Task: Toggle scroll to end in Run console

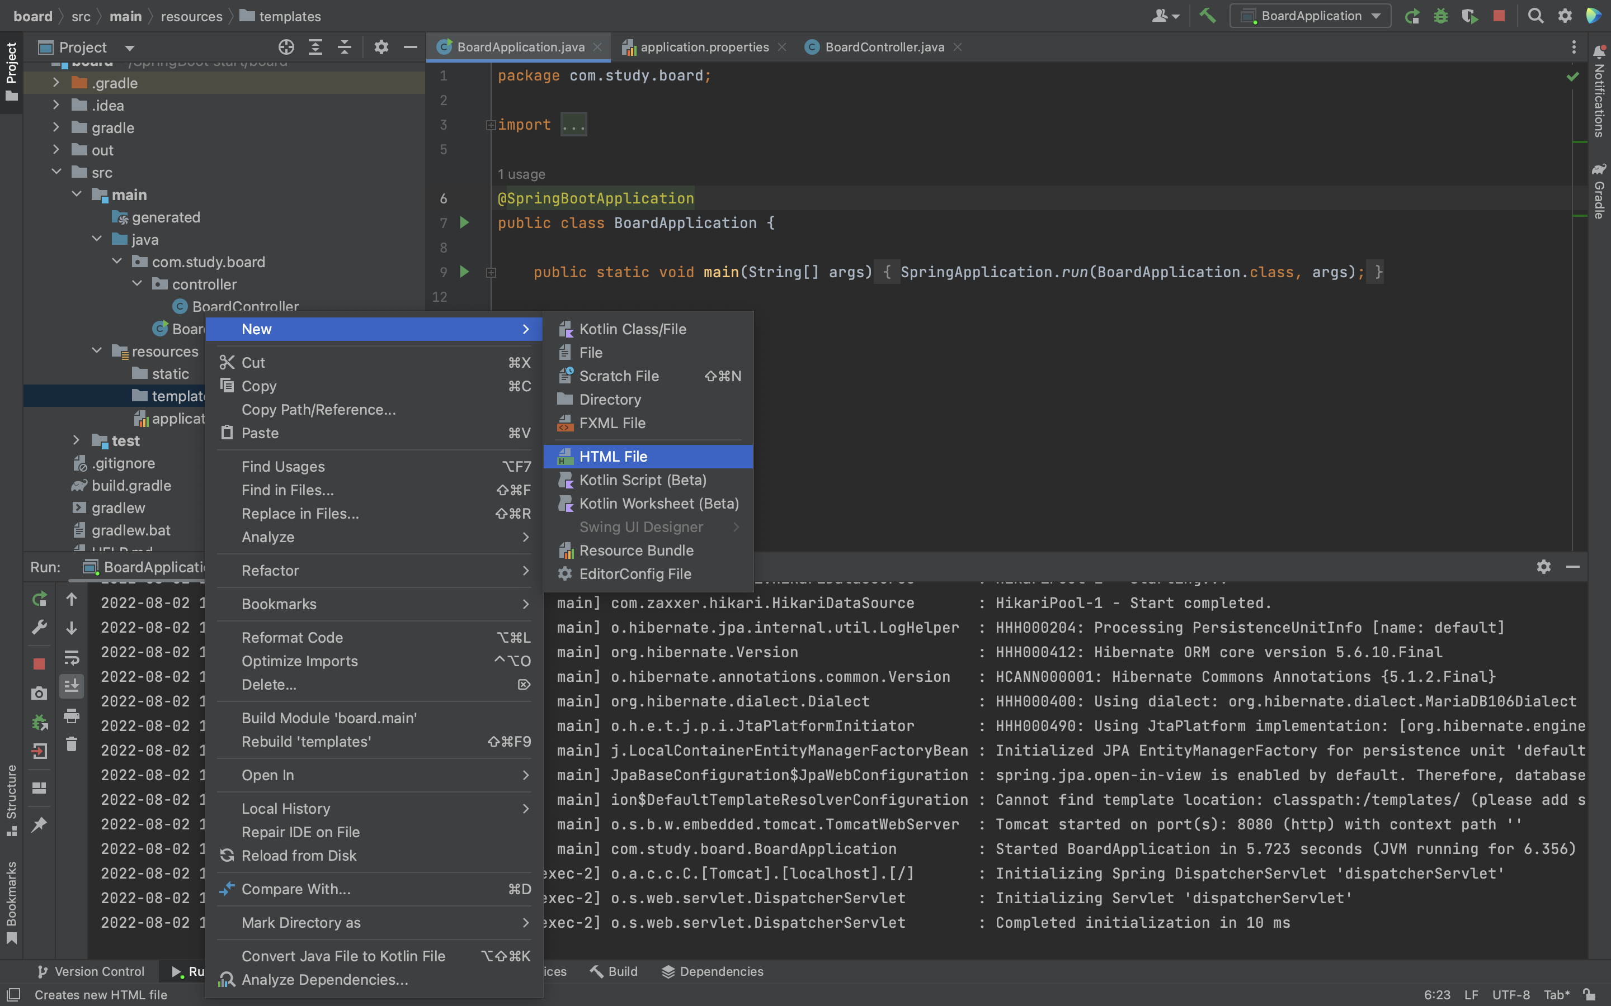Action: coord(71,685)
